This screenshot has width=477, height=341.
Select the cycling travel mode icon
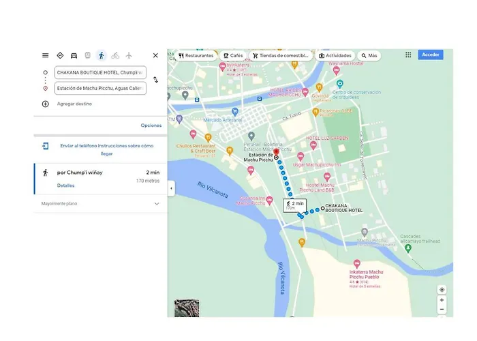click(x=115, y=55)
